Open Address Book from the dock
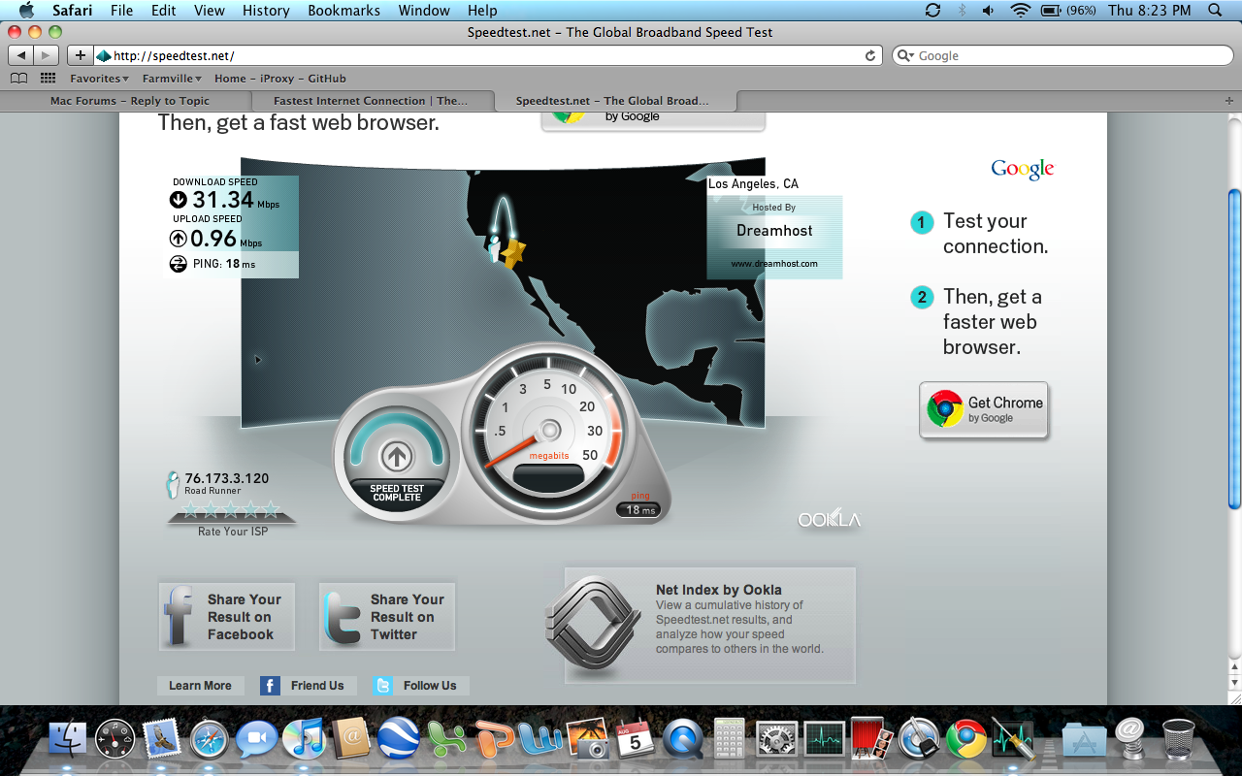Viewport: 1242px width, 776px height. [x=351, y=739]
